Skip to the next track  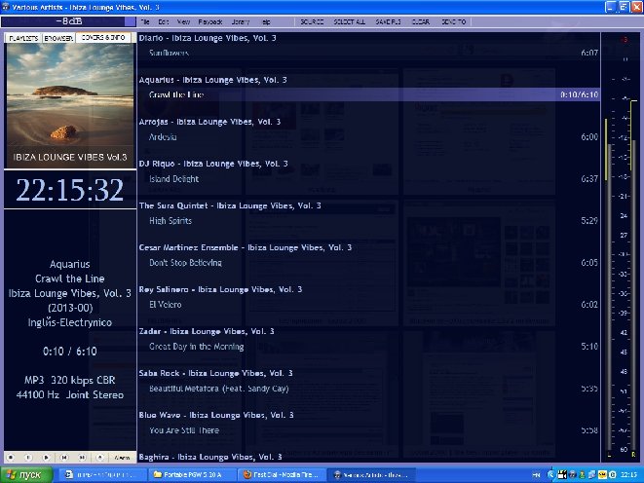coord(82,457)
